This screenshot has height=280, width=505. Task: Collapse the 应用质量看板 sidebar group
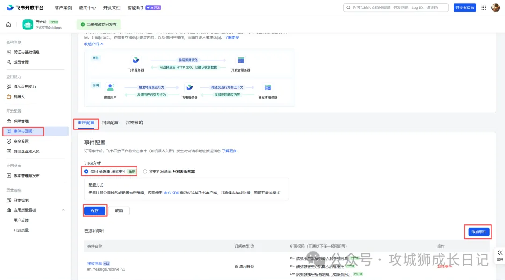pyautogui.click(x=63, y=210)
